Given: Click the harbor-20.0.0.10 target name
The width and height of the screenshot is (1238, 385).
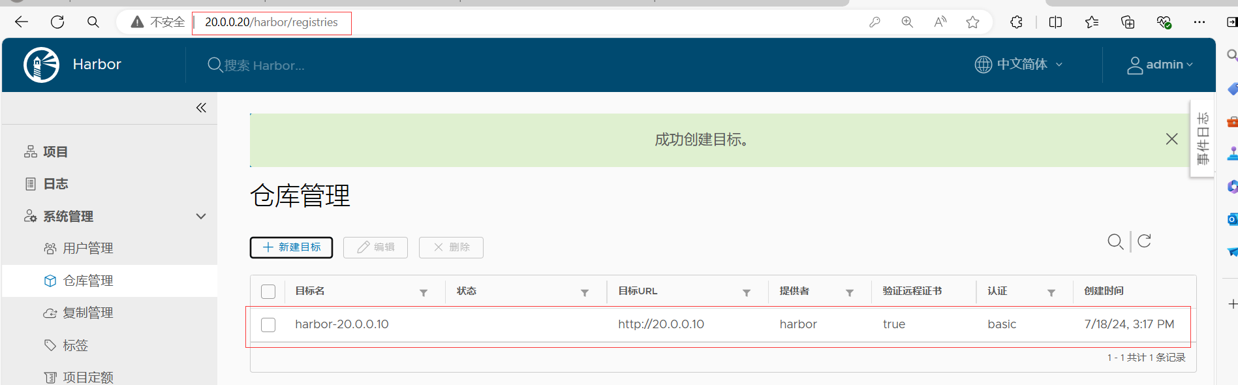Looking at the screenshot, I should coord(342,324).
